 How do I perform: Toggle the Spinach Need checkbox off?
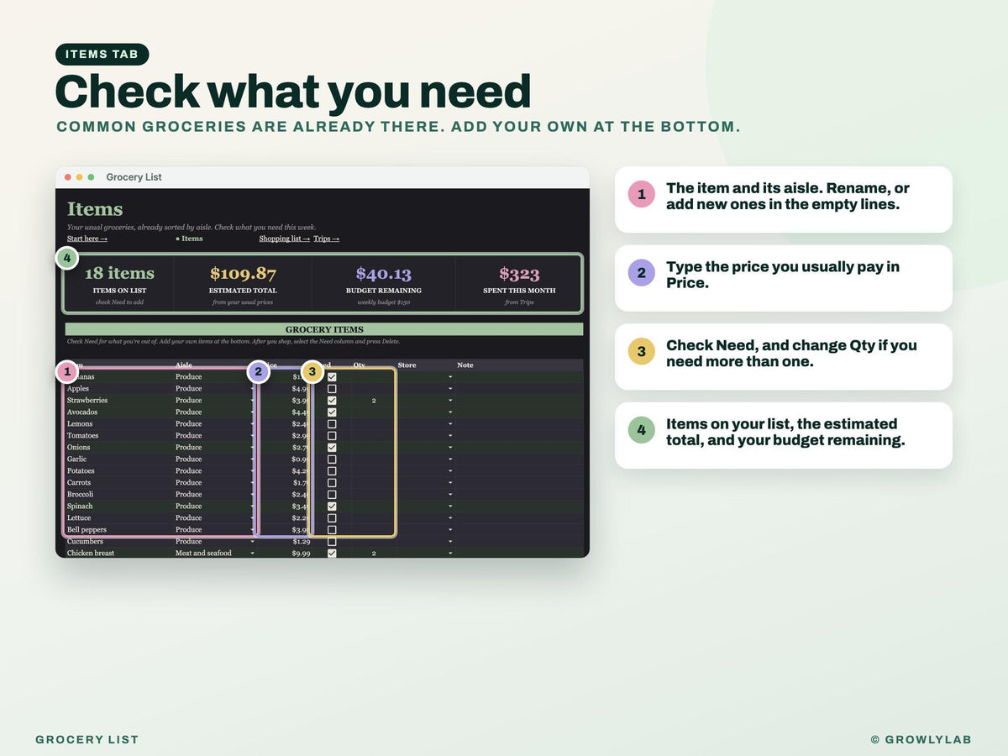pyautogui.click(x=332, y=507)
